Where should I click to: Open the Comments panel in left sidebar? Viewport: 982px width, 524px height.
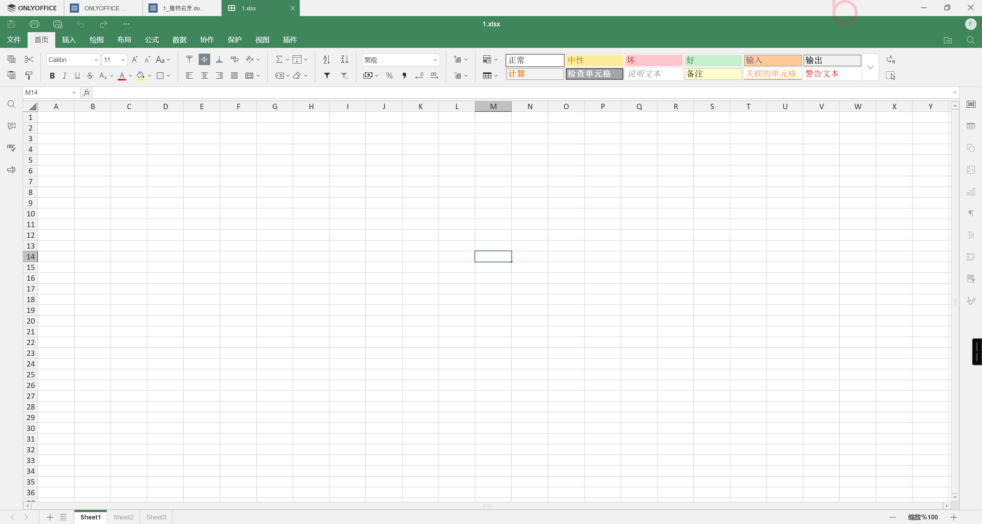(12, 126)
